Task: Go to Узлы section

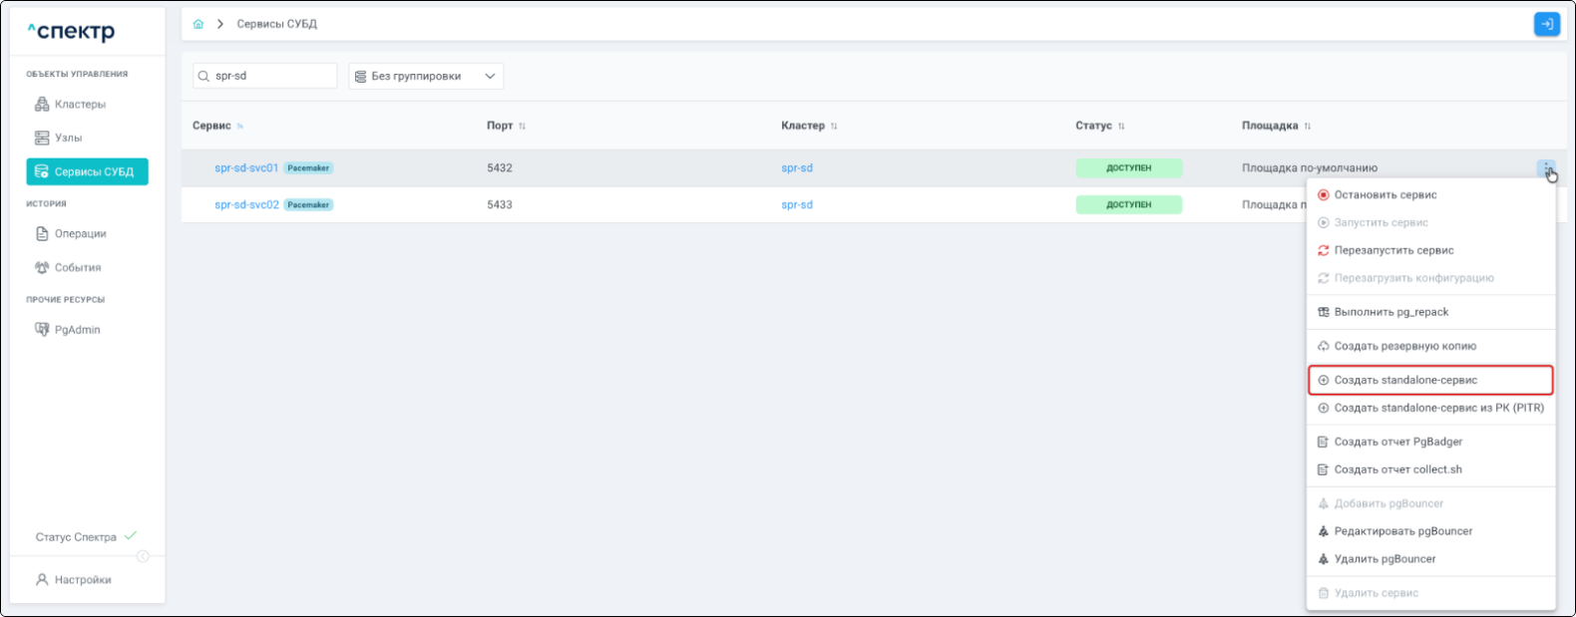Action: [x=68, y=139]
